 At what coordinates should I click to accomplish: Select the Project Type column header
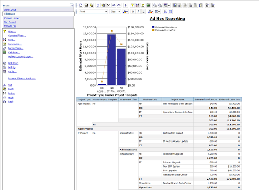(x=84, y=100)
